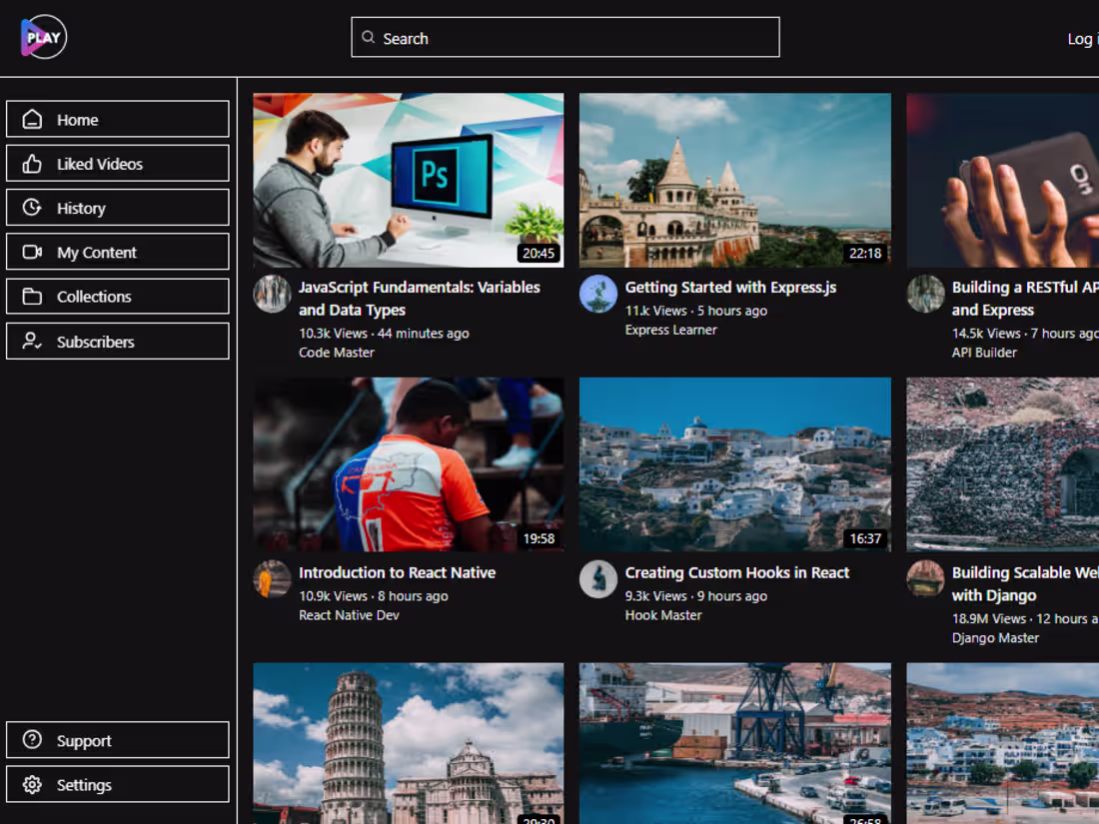
Task: Open Building Scalable Web with Django title
Action: coord(1025,583)
